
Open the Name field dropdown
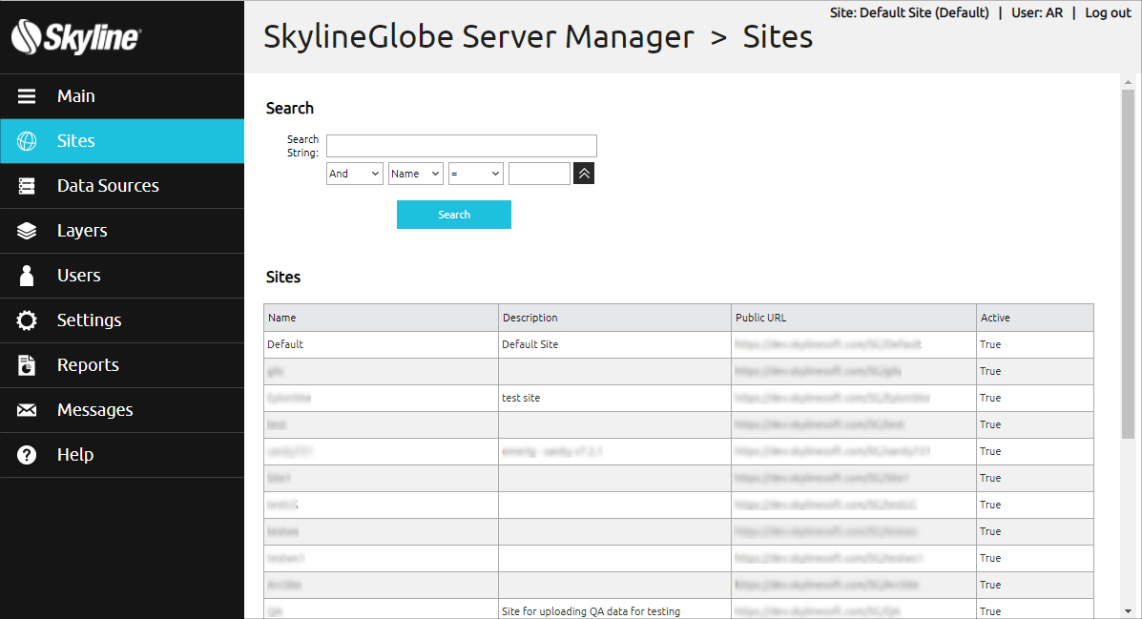click(416, 174)
